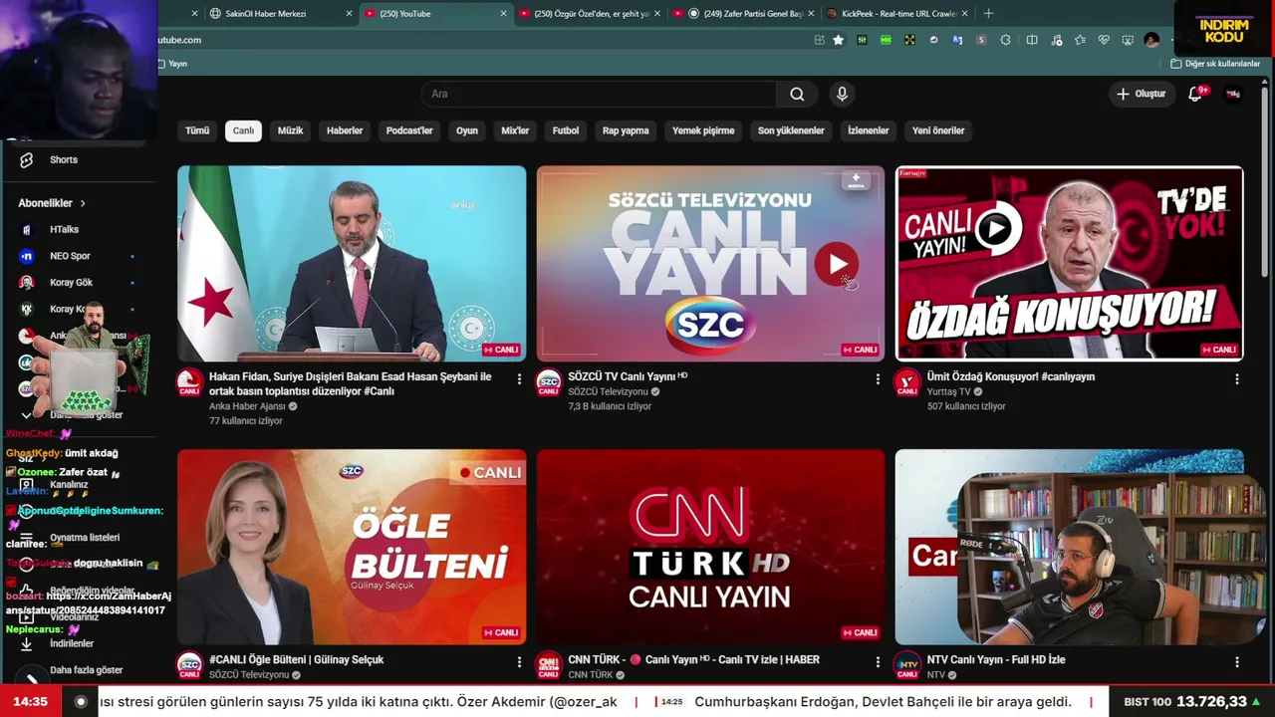Open more options for CNN TÜRK live video
Image resolution: width=1275 pixels, height=717 pixels.
pos(878,661)
